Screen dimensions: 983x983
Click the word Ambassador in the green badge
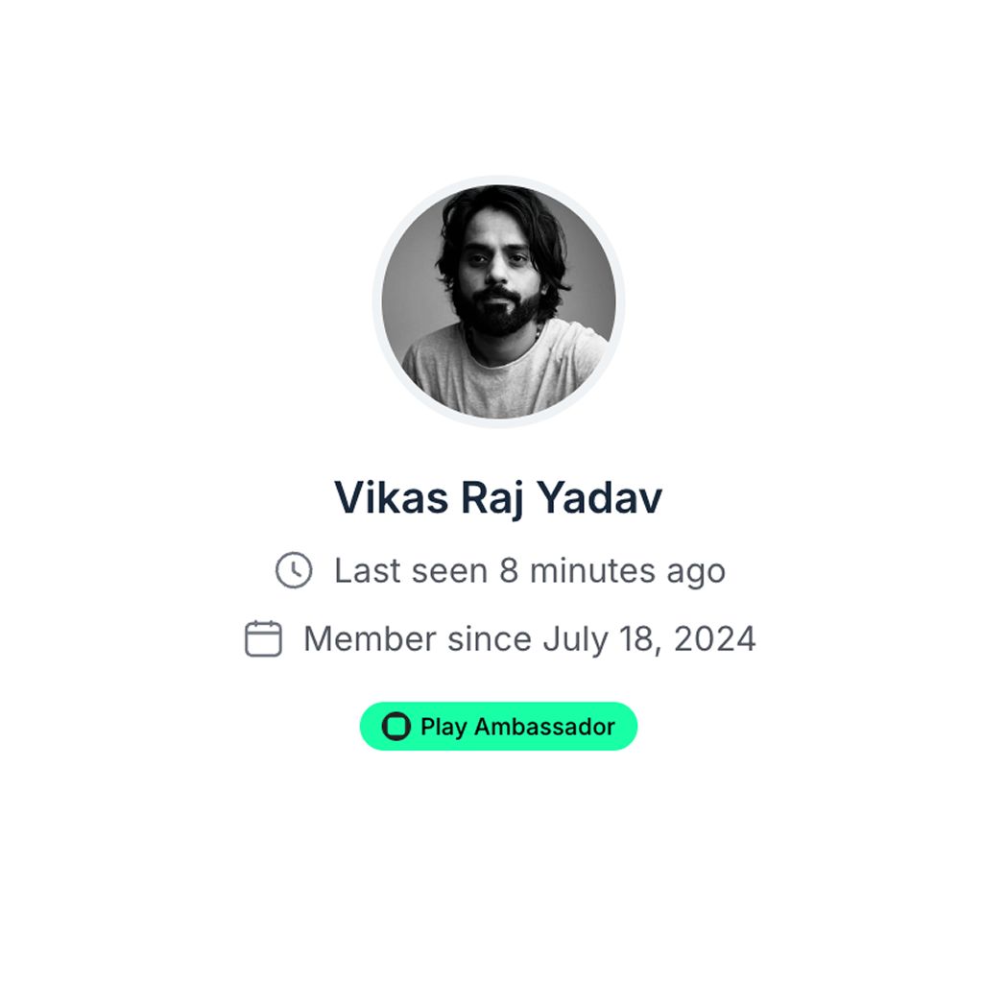[544, 727]
